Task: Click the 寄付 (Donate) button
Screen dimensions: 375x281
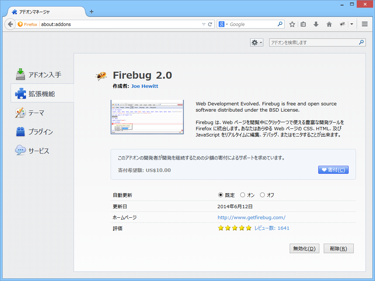Action: 333,169
